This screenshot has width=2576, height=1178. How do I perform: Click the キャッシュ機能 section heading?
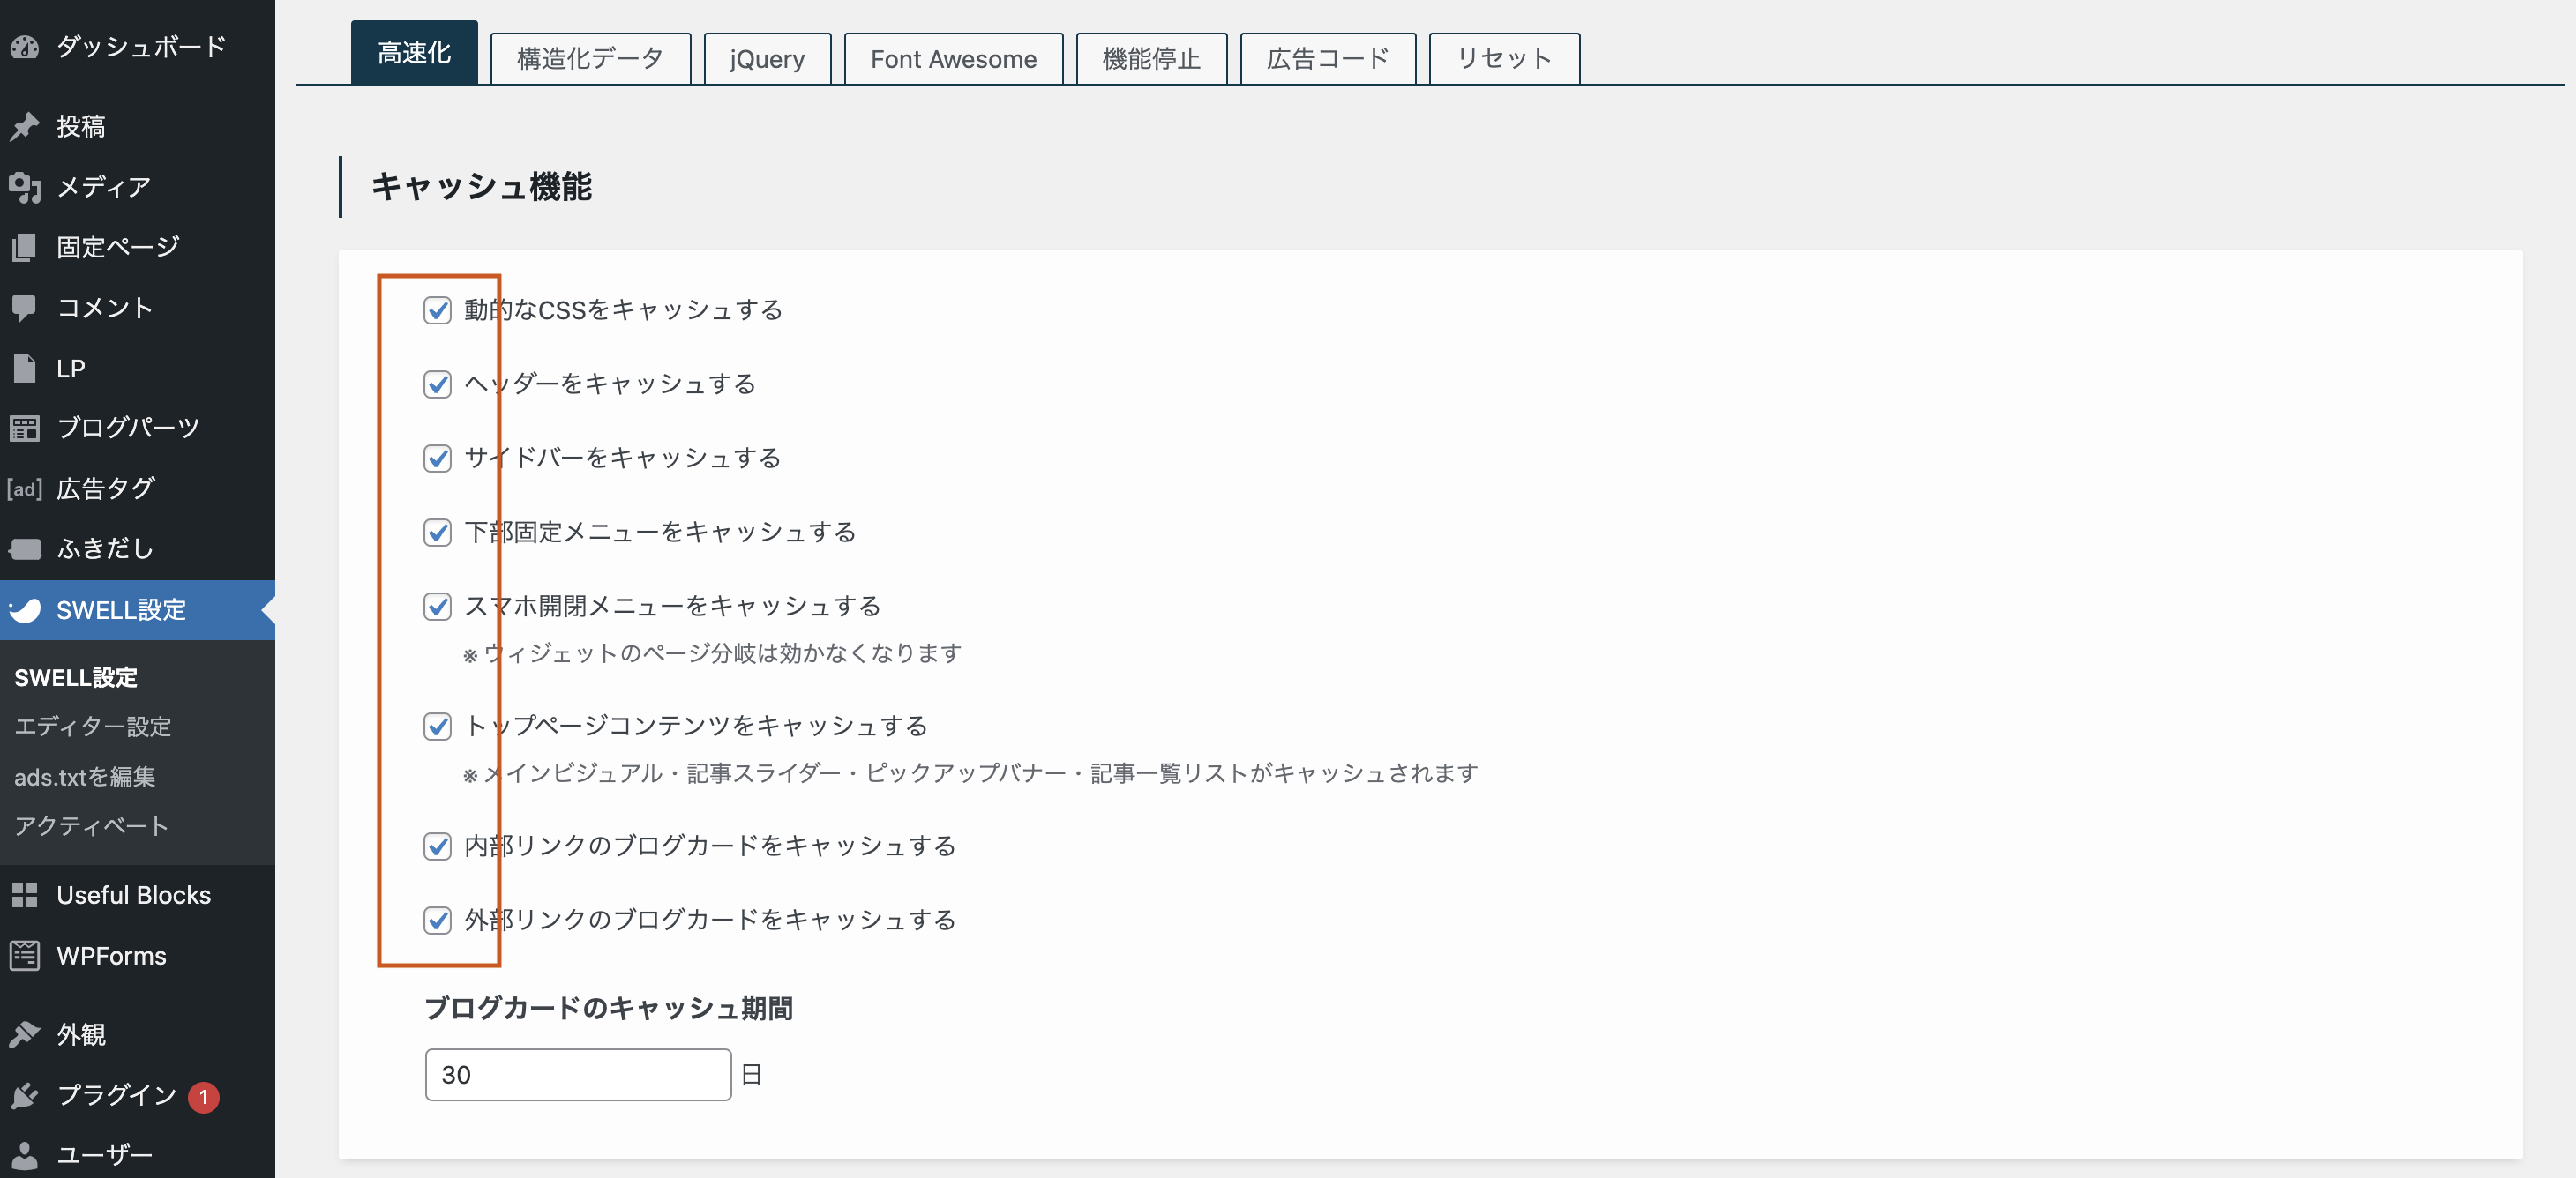pos(482,187)
